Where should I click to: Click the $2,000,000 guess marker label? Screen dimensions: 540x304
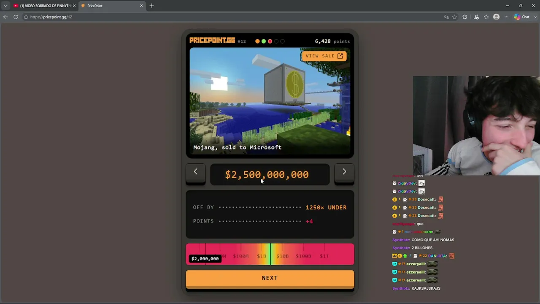point(205,258)
